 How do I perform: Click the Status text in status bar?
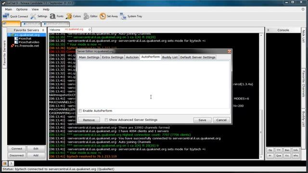[x=59, y=169]
